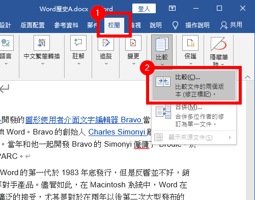The width and height of the screenshot is (255, 200).
Task: Click the 中文繁簡轉換 icon
Action: tap(42, 43)
